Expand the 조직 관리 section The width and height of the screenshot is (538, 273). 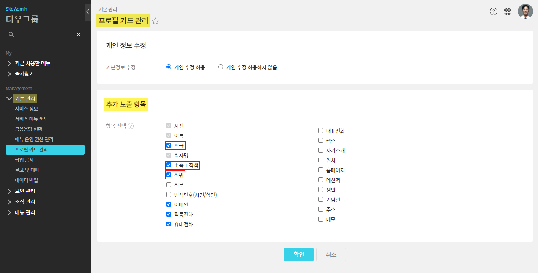(25, 202)
